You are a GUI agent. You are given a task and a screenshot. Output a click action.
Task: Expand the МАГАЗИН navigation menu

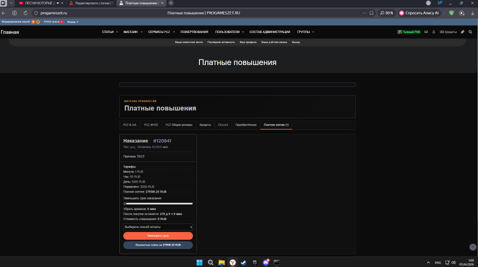132,32
